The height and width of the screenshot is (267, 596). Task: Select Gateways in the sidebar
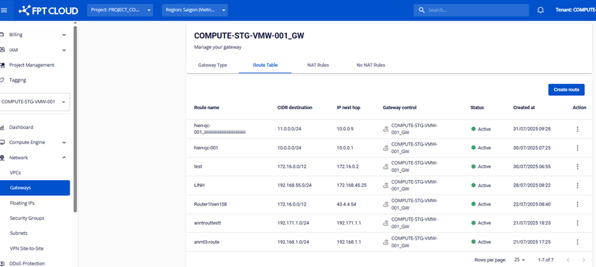(x=35, y=188)
